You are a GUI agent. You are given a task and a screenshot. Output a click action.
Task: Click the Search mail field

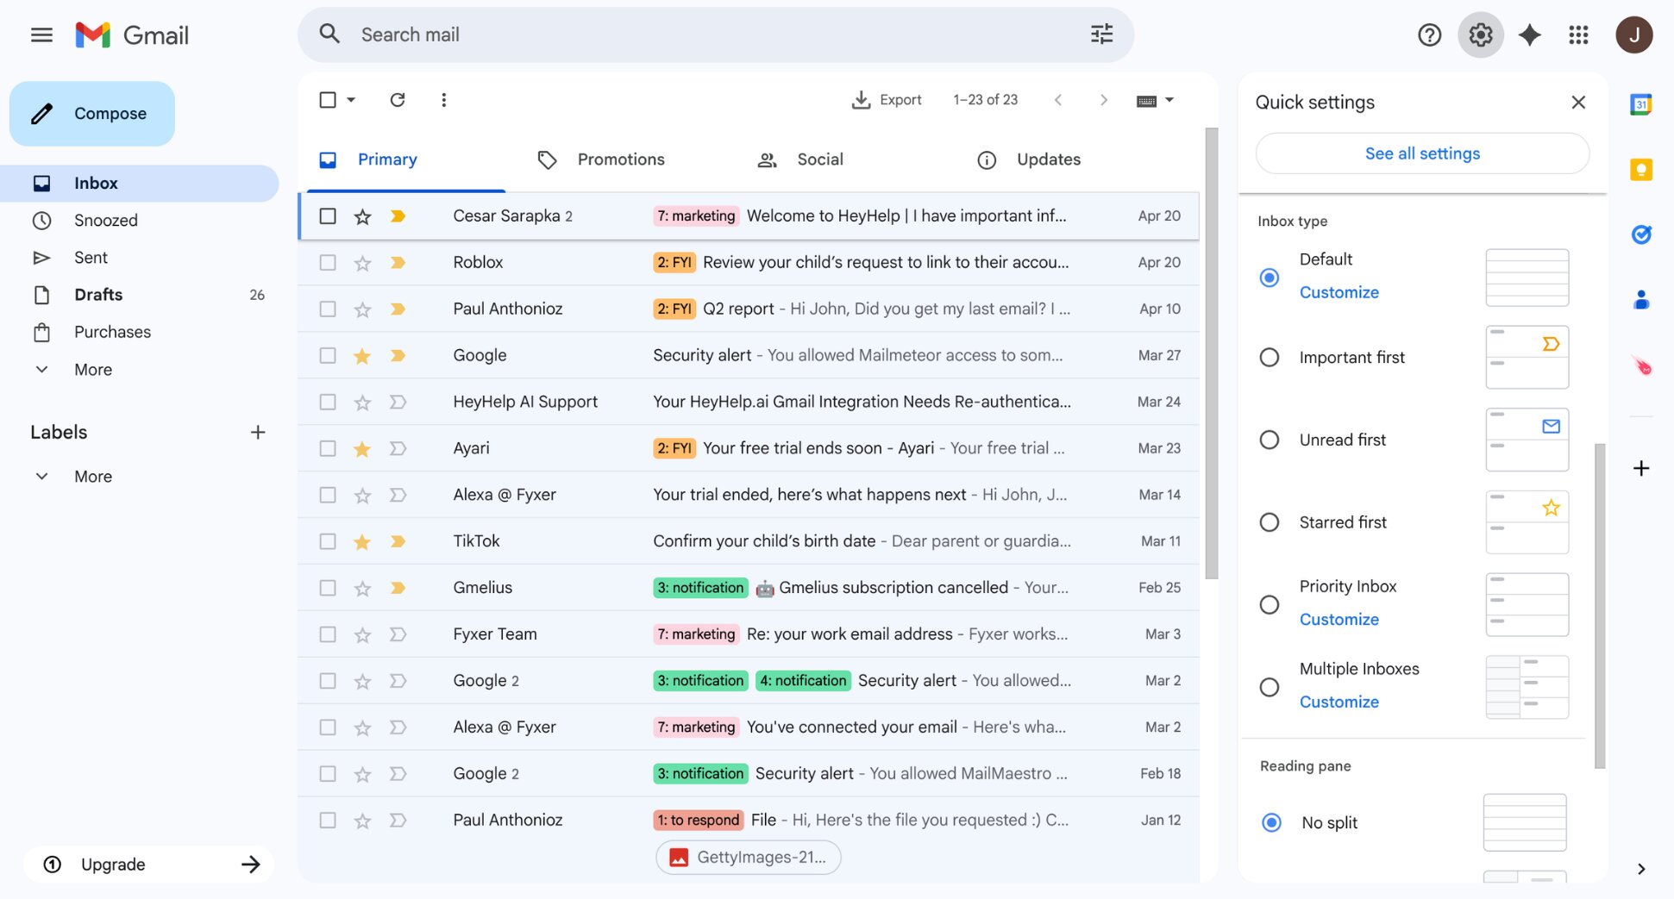click(716, 35)
